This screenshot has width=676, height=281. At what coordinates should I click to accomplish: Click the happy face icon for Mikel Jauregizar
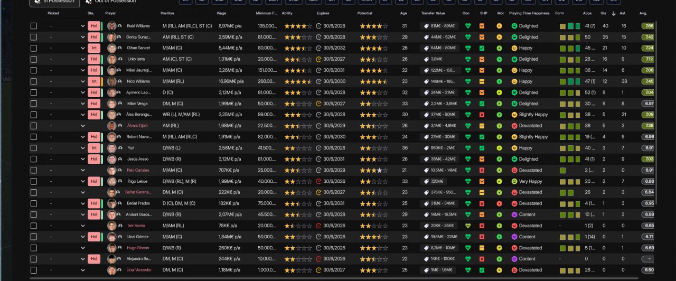tap(514, 70)
